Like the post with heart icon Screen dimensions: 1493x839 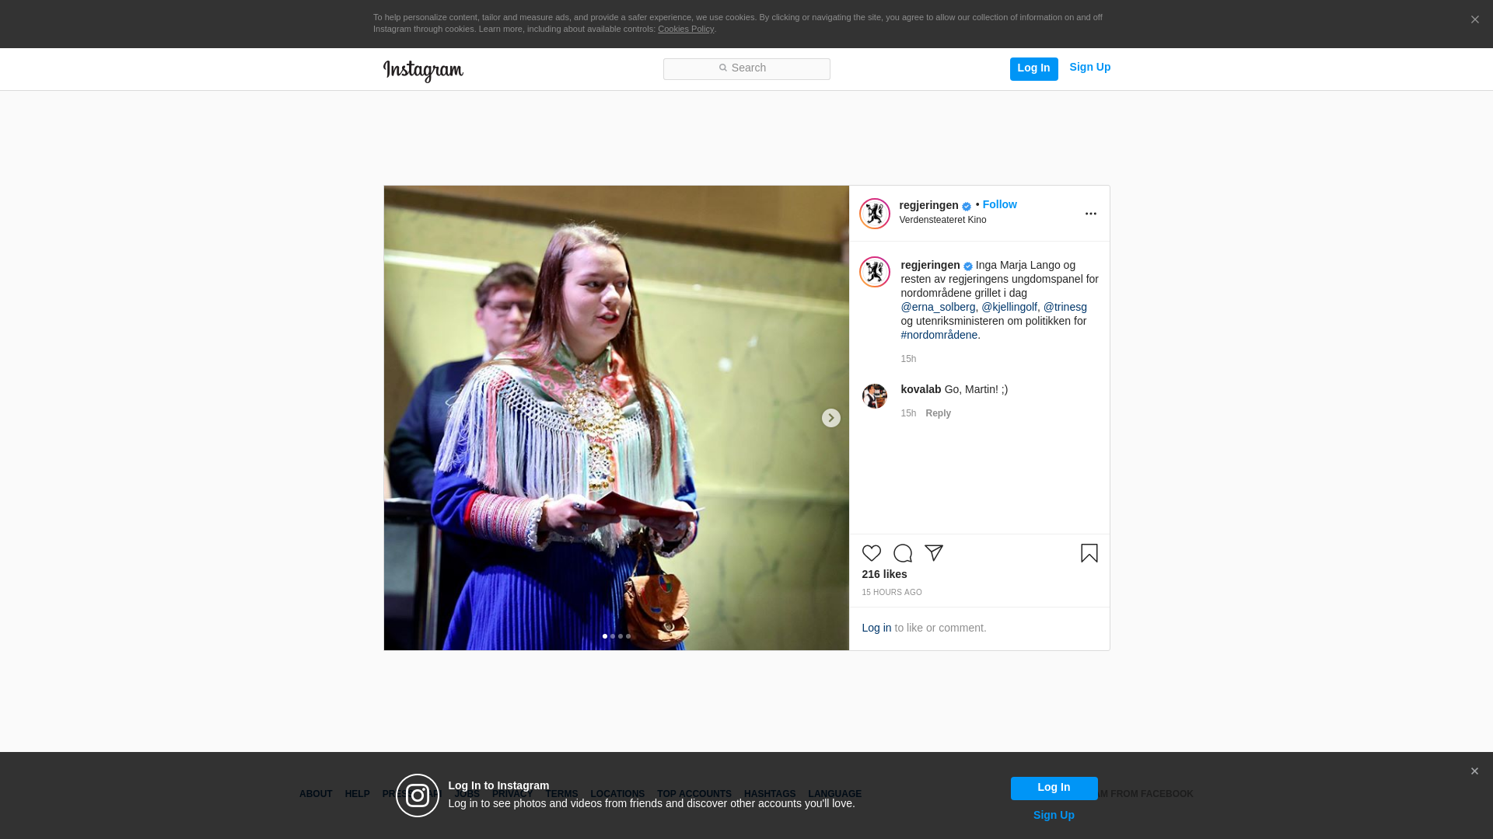click(871, 553)
